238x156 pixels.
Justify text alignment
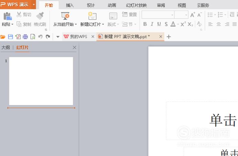(235, 24)
